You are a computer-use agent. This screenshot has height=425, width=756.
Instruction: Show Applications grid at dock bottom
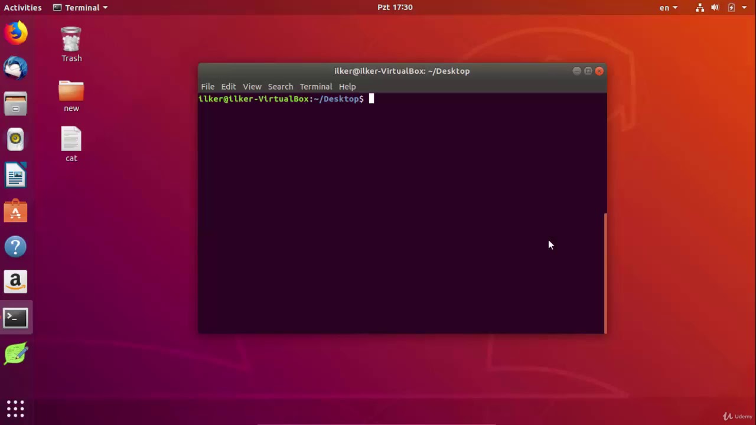[x=16, y=408]
